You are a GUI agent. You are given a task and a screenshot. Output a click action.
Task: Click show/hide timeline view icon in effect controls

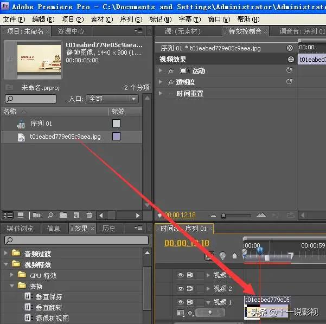[290, 48]
